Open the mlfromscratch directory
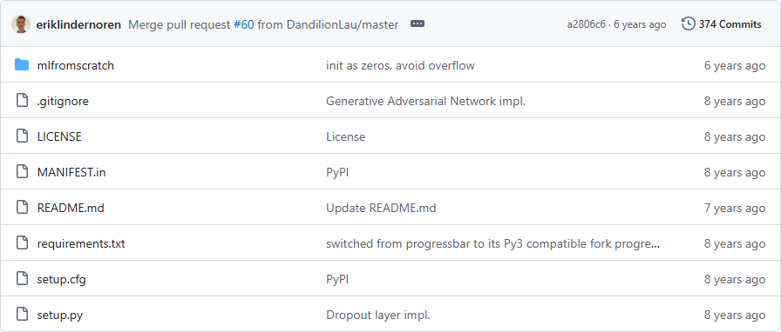This screenshot has width=781, height=332. pyautogui.click(x=76, y=65)
